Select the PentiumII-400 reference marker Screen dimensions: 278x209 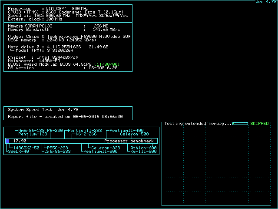click(x=126, y=131)
